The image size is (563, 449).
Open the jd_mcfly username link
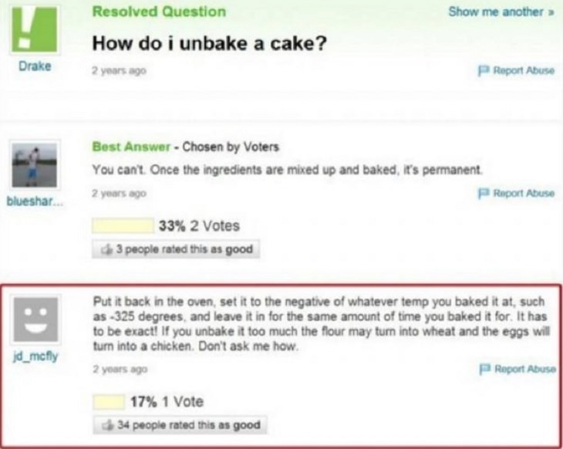[35, 356]
